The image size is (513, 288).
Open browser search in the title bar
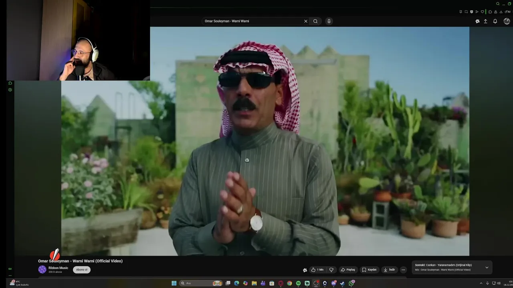coord(498,4)
